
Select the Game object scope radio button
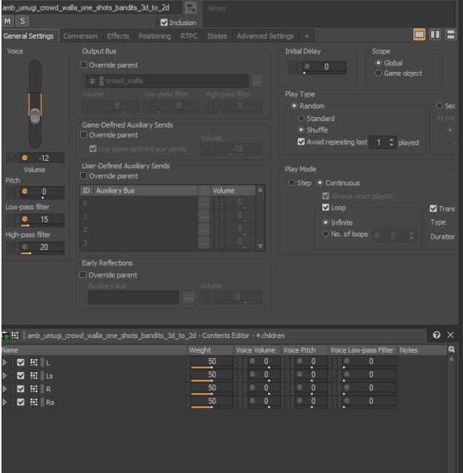pyautogui.click(x=379, y=73)
